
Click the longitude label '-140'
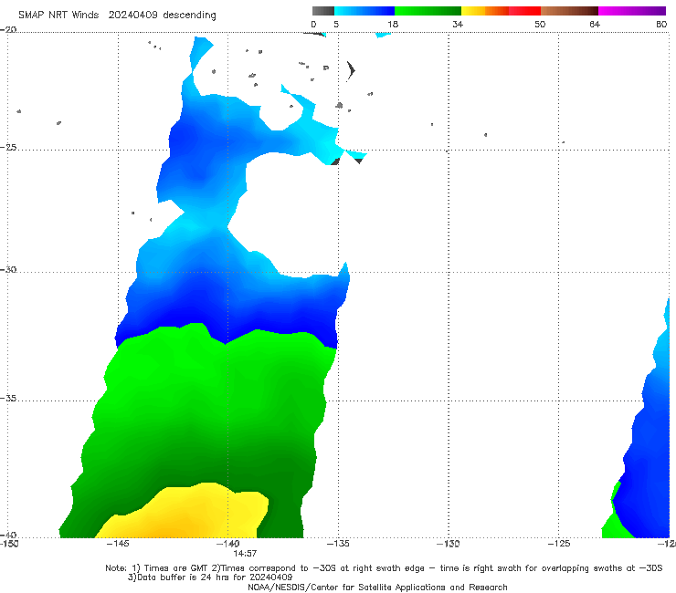227,544
